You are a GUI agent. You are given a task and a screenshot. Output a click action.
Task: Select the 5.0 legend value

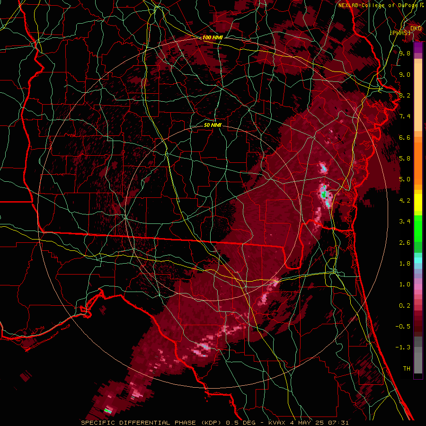[405, 179]
